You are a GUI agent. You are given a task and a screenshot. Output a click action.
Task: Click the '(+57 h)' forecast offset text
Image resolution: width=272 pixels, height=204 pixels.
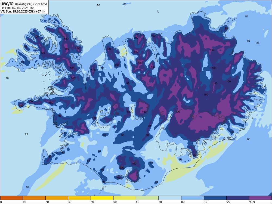[x=39, y=11]
